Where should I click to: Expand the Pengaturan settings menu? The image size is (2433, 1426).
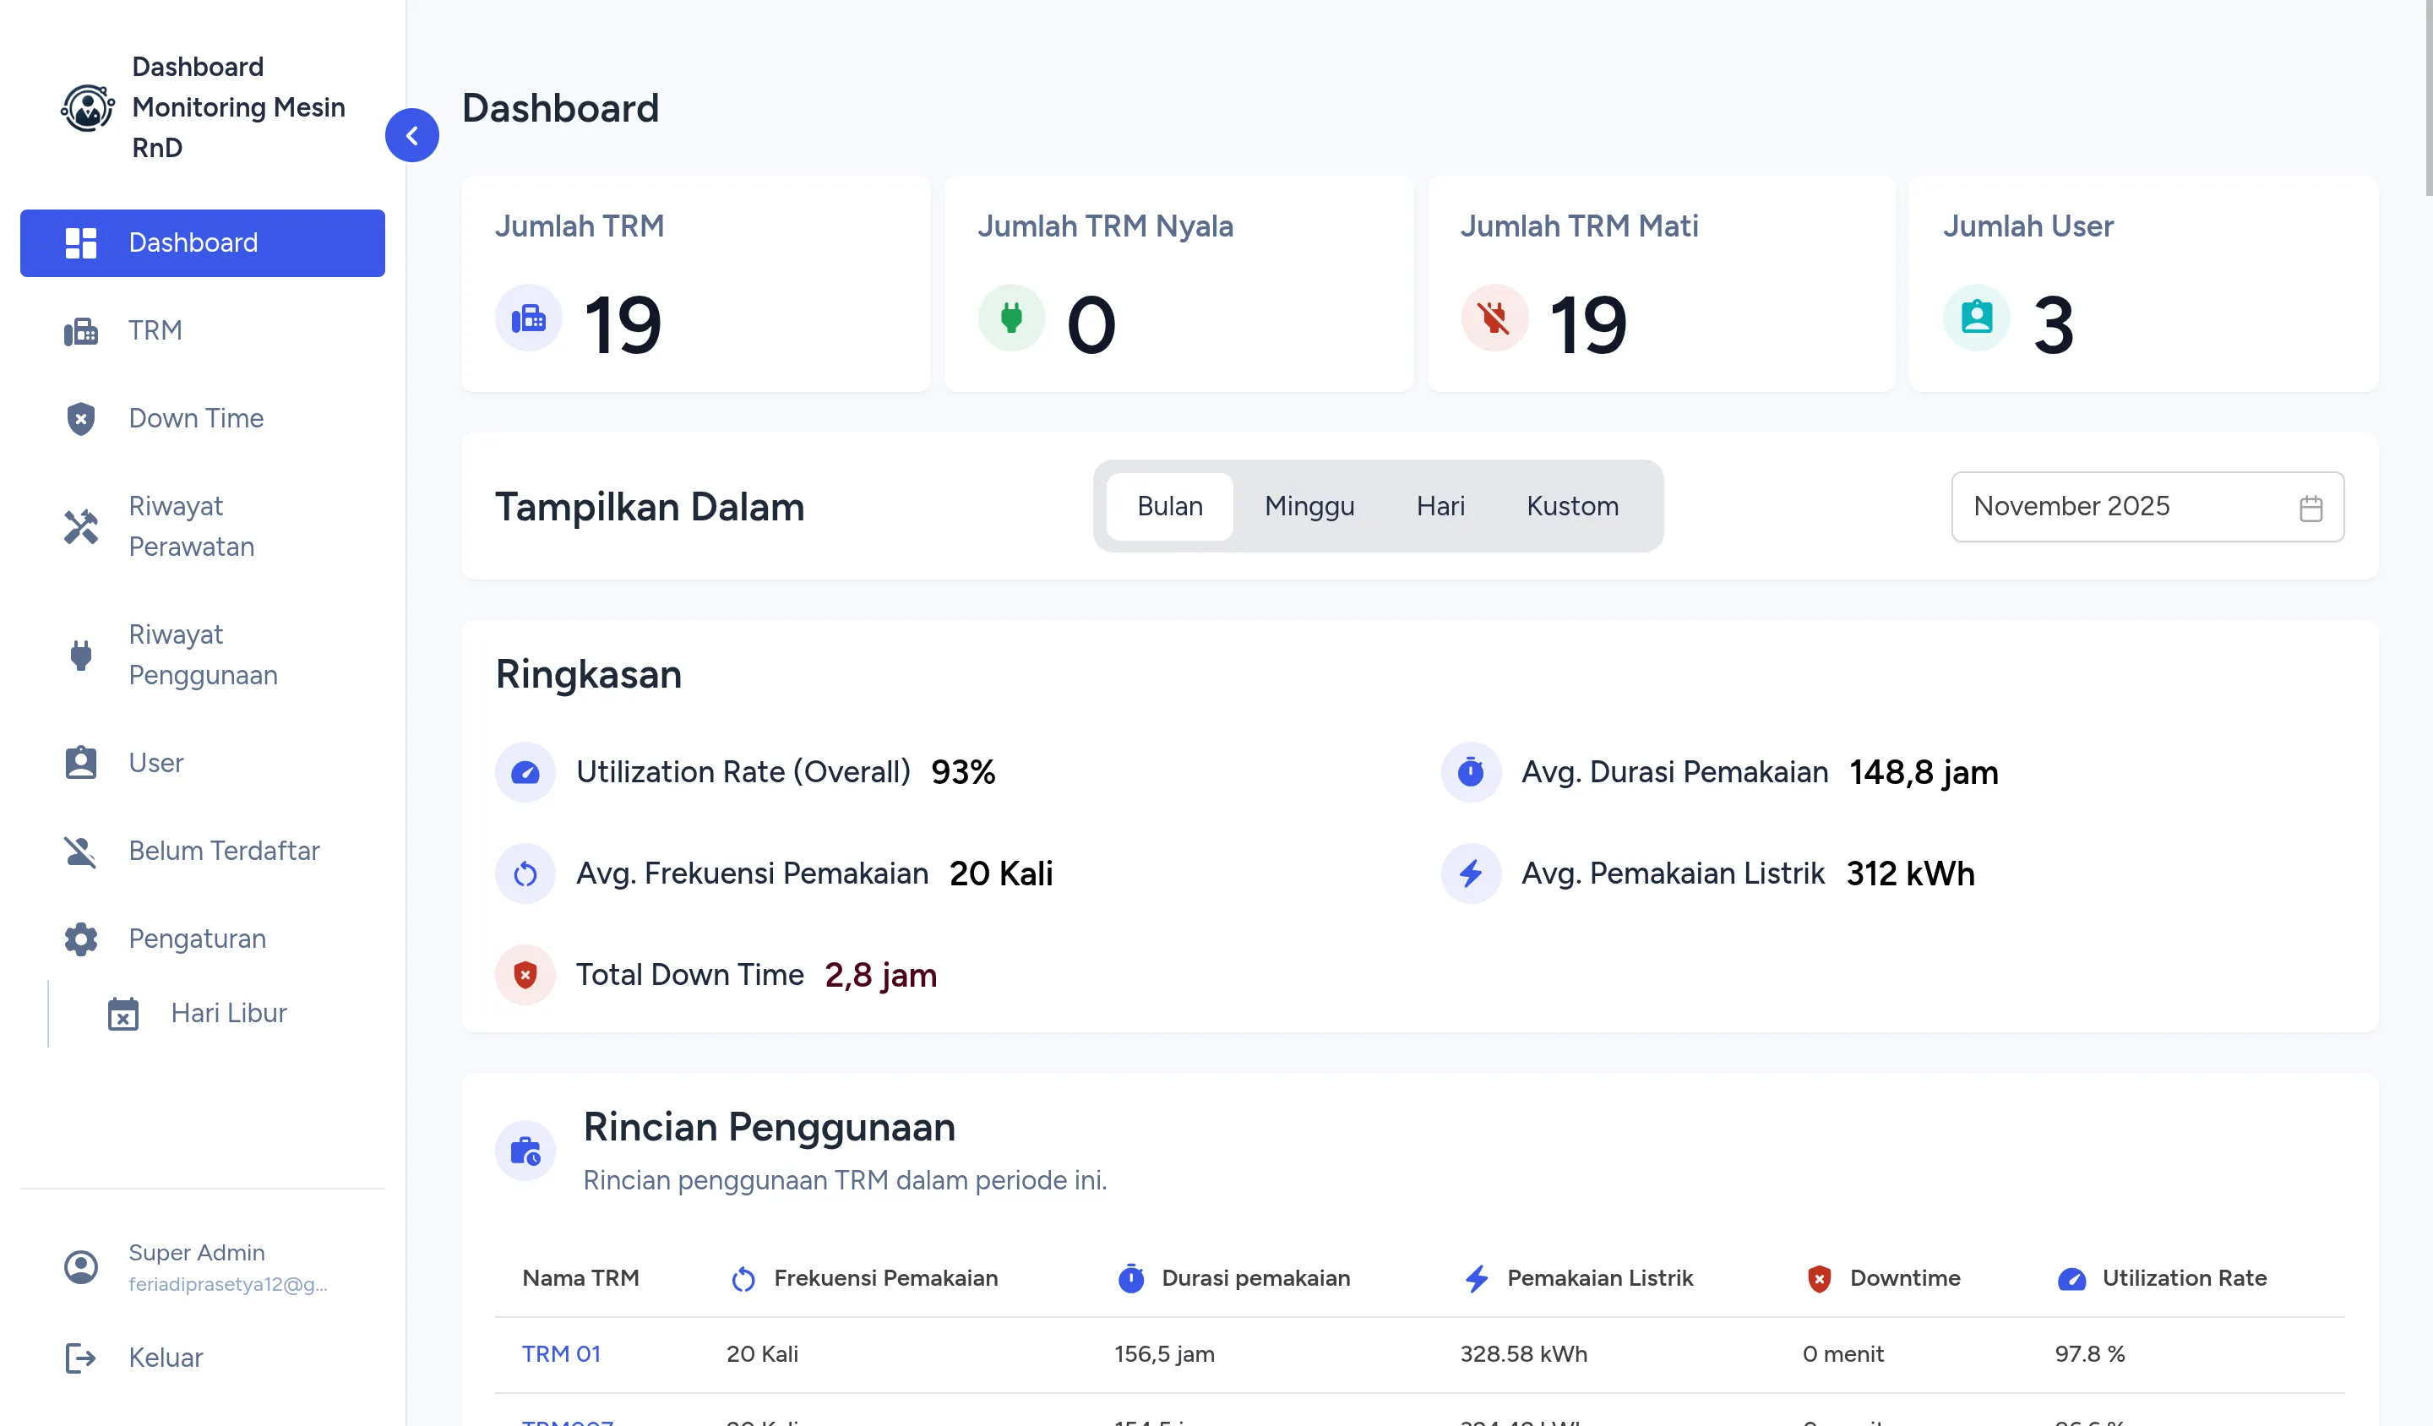pos(202,939)
